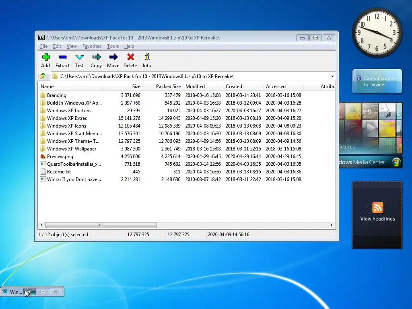Click the info icon in weather gadget
Image resolution: width=412 pixels, height=309 pixels.
click(x=358, y=78)
